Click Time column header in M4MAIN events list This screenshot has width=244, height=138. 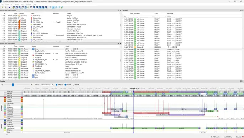pyautogui.click(x=16, y=13)
